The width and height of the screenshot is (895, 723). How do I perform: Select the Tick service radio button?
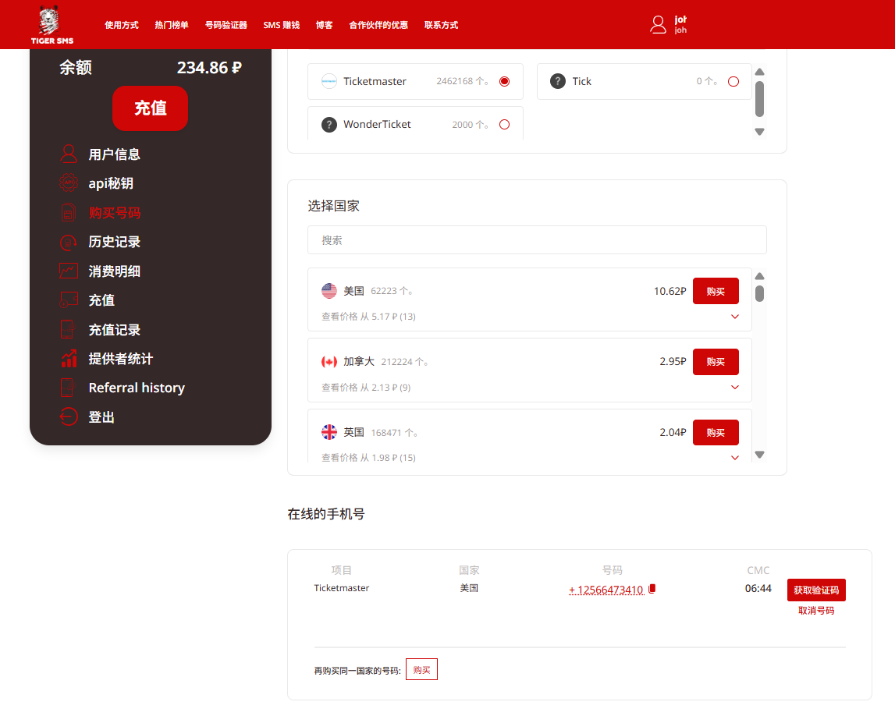(733, 82)
